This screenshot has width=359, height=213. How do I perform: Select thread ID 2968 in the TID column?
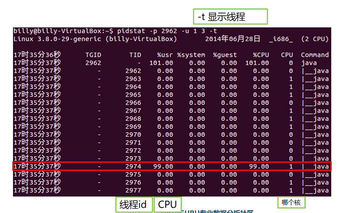pos(133,119)
